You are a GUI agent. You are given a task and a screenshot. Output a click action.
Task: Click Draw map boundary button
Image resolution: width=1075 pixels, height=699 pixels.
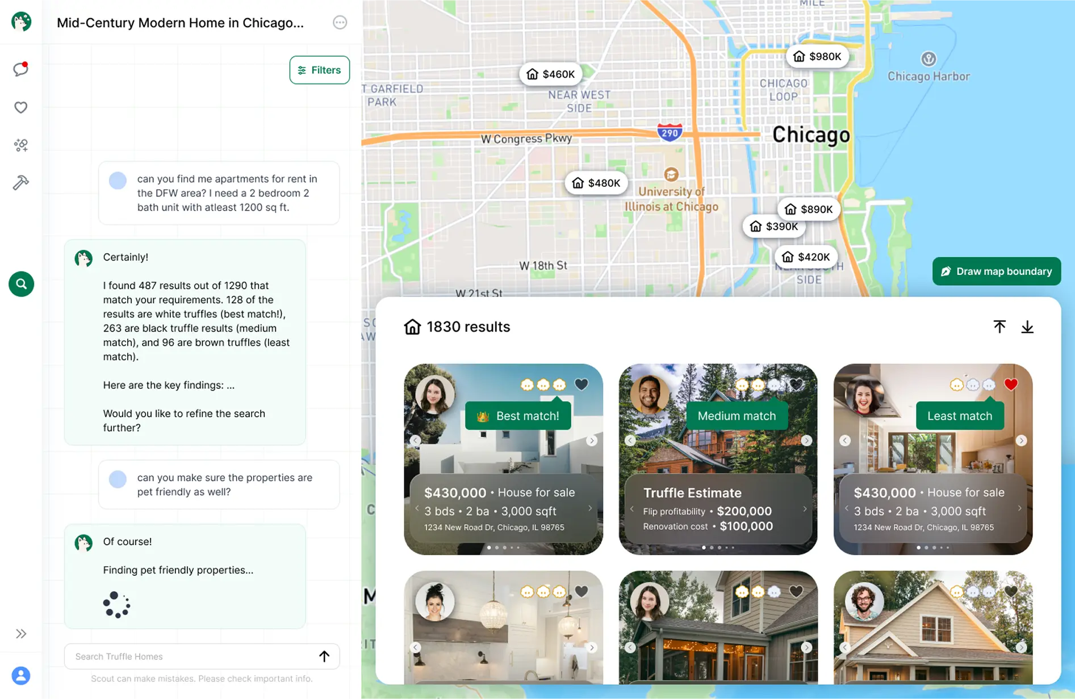pyautogui.click(x=997, y=271)
